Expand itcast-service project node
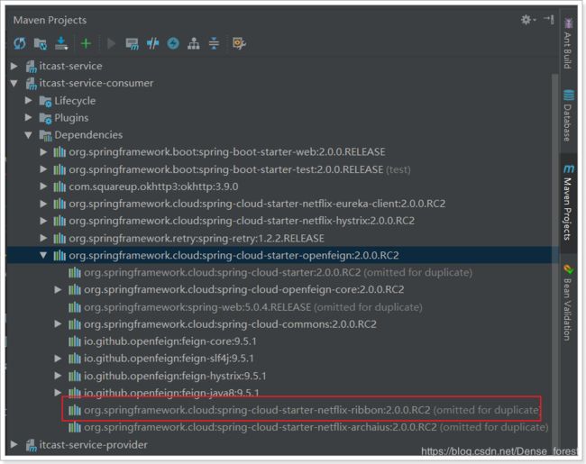The image size is (586, 464). (x=14, y=66)
